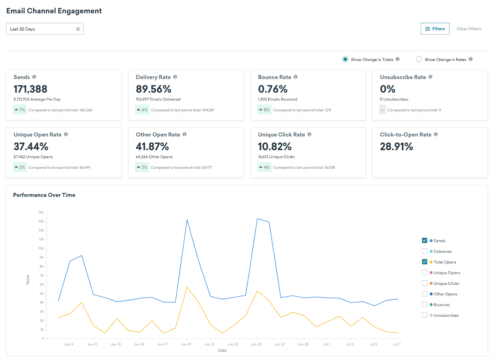
Task: Click the Filters button
Action: pyautogui.click(x=435, y=28)
